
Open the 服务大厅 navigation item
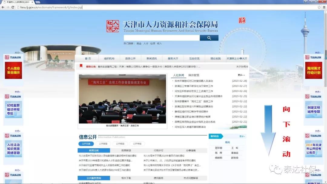pyautogui.click(x=173, y=58)
